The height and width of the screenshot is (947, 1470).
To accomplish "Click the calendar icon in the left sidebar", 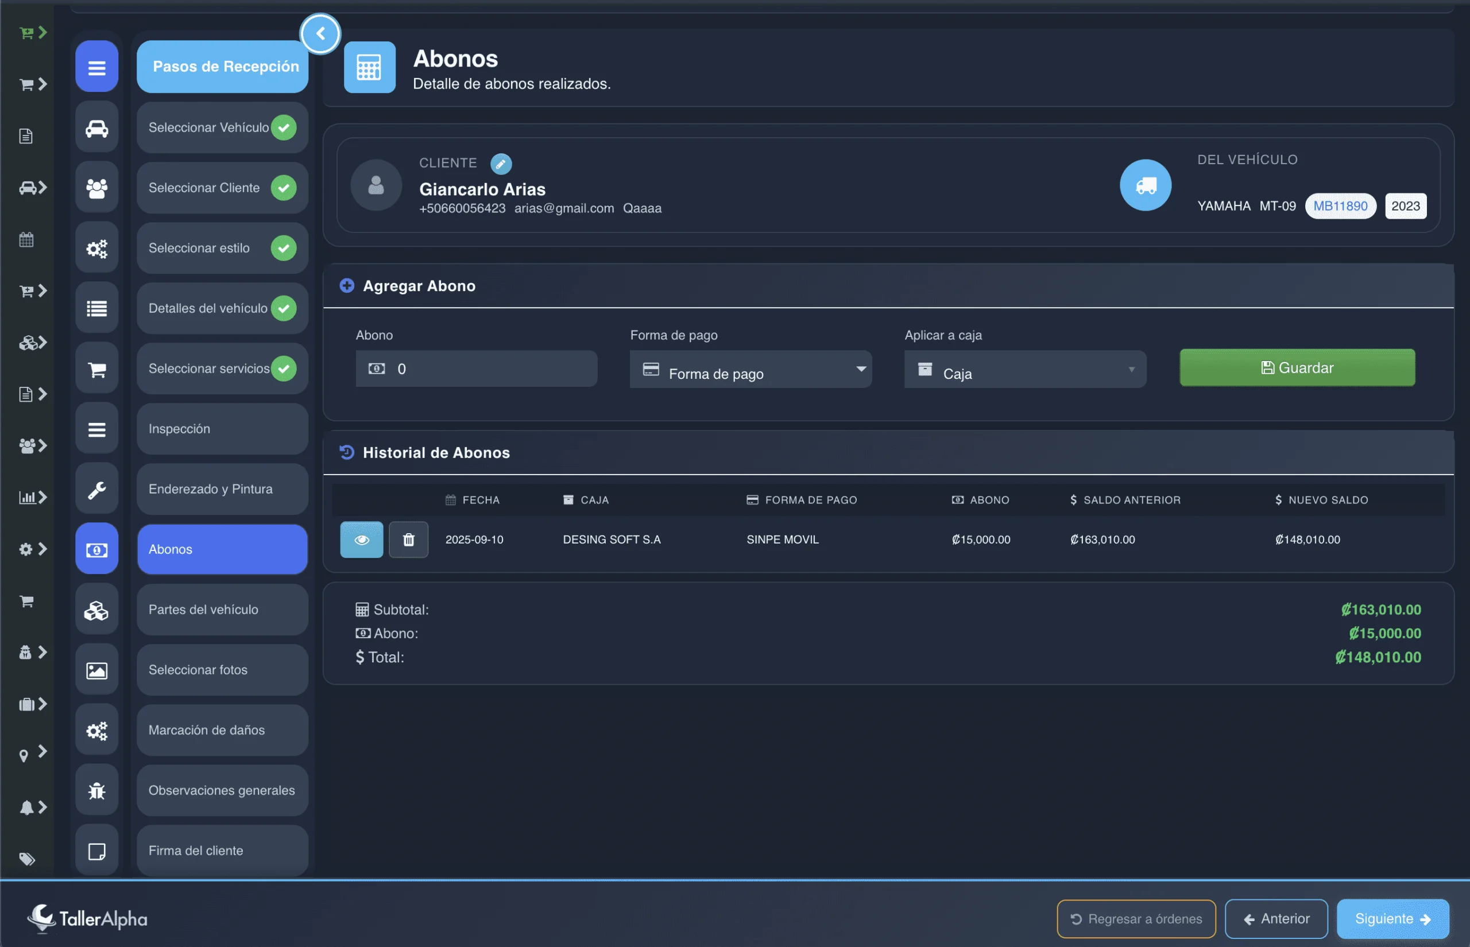I will tap(26, 239).
